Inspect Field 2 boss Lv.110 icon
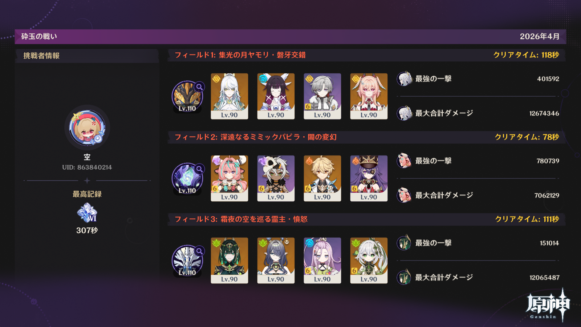Viewport: 581px width, 327px height. [x=187, y=178]
